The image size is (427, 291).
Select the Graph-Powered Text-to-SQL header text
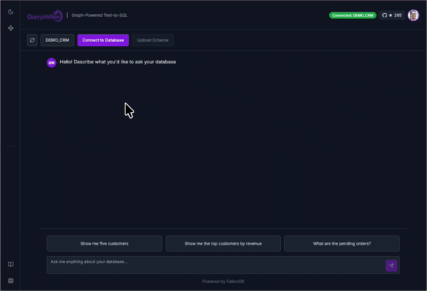click(99, 15)
